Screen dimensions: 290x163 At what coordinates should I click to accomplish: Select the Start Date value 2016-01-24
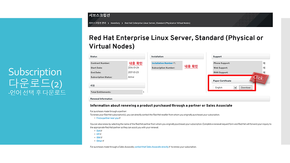coord(134,68)
